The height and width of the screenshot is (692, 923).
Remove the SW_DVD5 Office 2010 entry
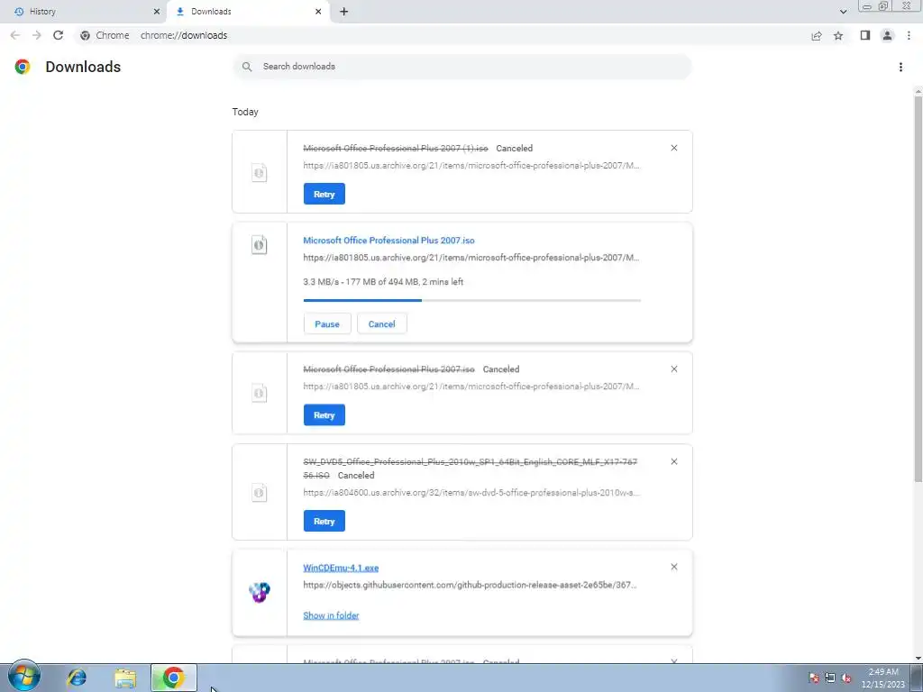674,461
